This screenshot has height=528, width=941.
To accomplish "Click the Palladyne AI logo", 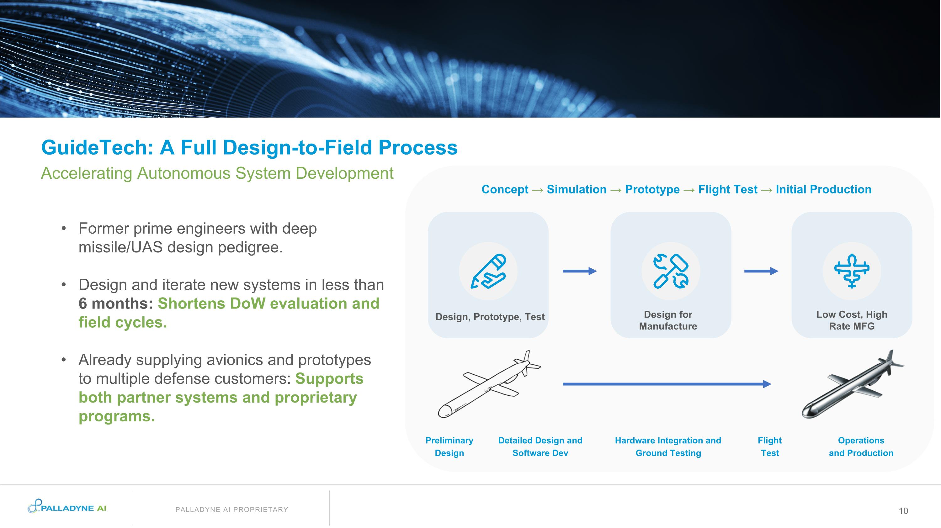I will pyautogui.click(x=67, y=506).
